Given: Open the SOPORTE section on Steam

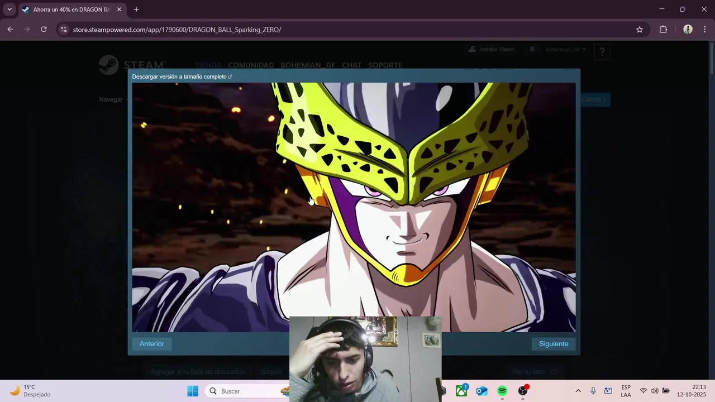Looking at the screenshot, I should 385,65.
